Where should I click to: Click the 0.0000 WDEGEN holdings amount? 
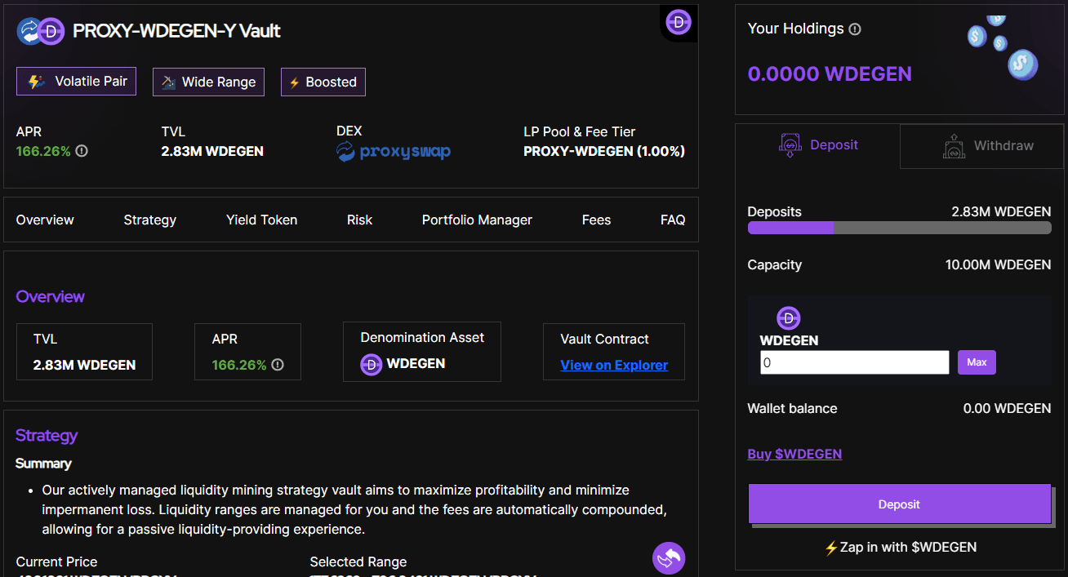click(830, 74)
